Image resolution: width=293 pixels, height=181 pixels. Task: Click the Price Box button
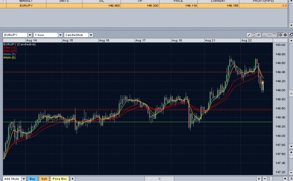click(60, 179)
